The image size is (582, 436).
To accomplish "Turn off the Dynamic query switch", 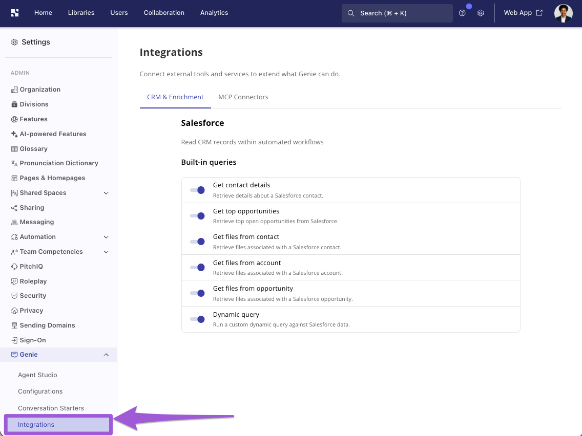I will tap(197, 319).
